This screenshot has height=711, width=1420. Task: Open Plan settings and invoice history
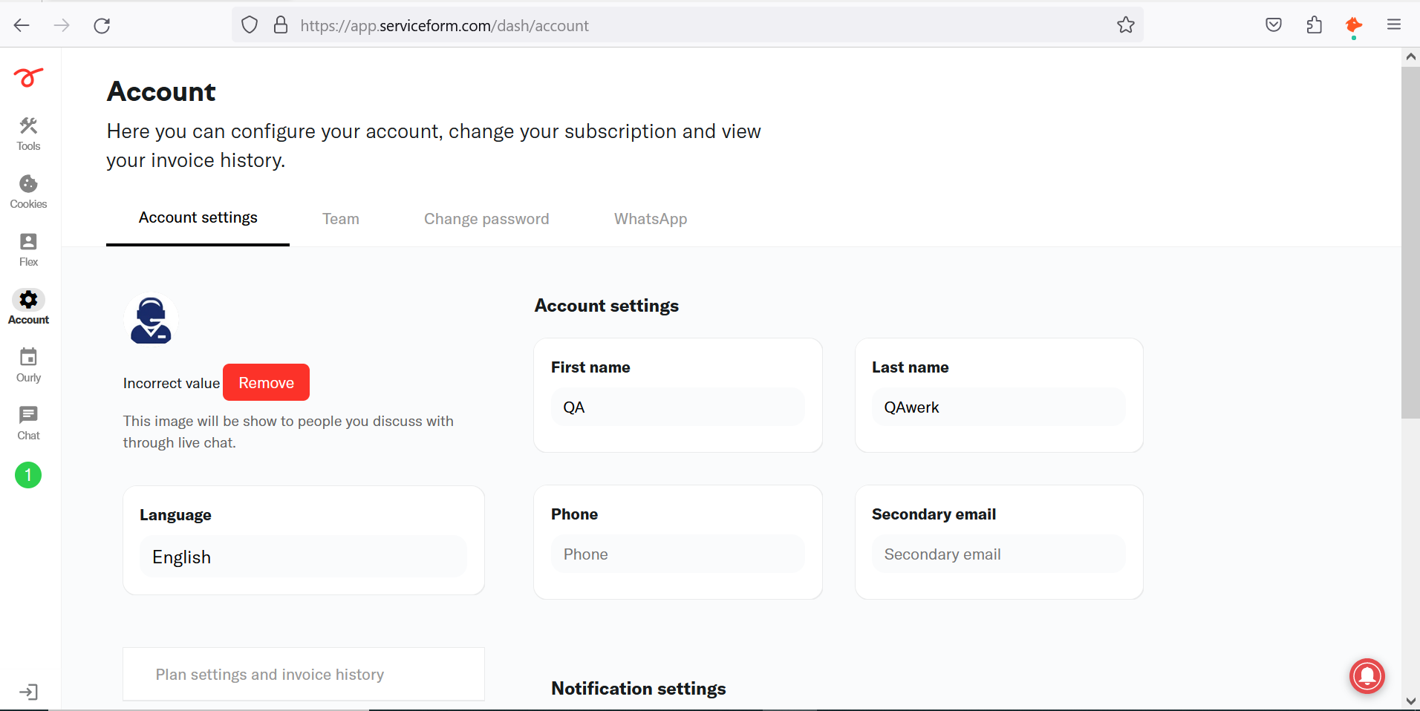[304, 674]
